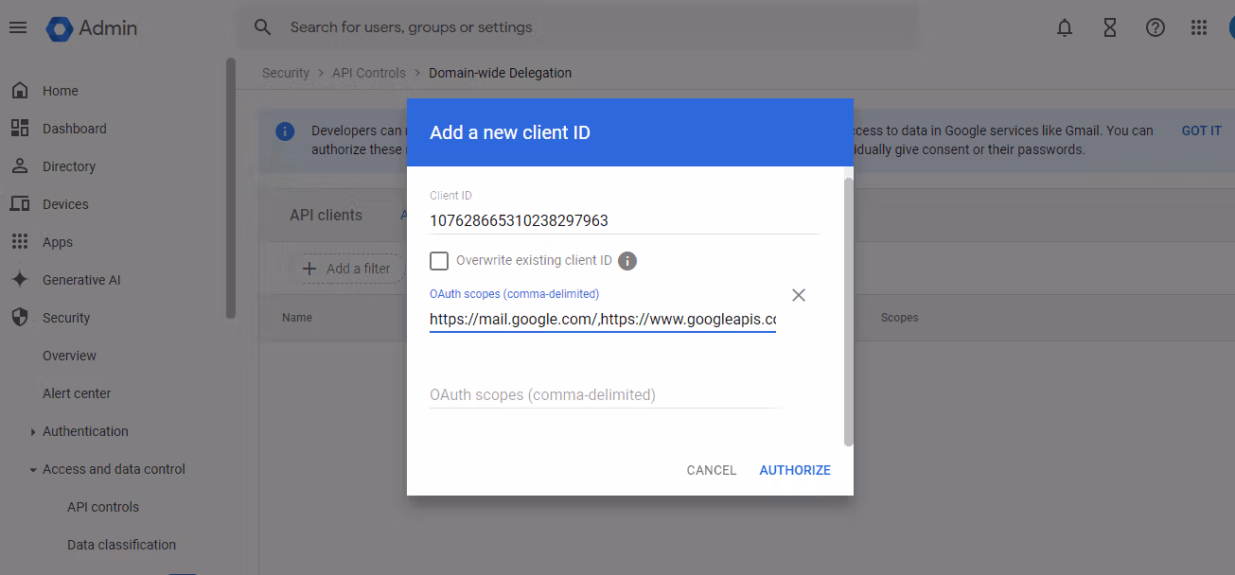
Task: Click the Client ID input field
Action: pyautogui.click(x=623, y=220)
